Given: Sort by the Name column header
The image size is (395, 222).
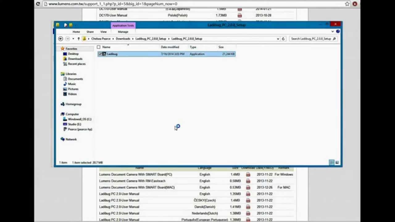Looking at the screenshot, I should point(106,47).
